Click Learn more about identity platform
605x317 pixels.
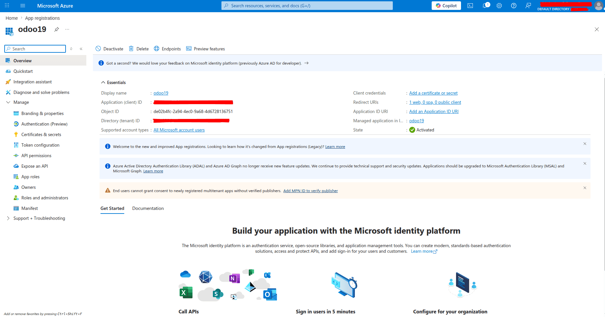click(x=424, y=251)
